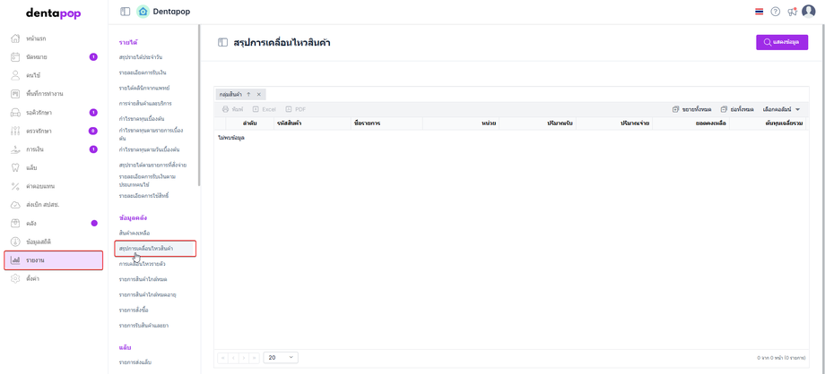Image resolution: width=825 pixels, height=374 pixels.
Task: Click the hand-coin icon for การเงิน
Action: 15,149
